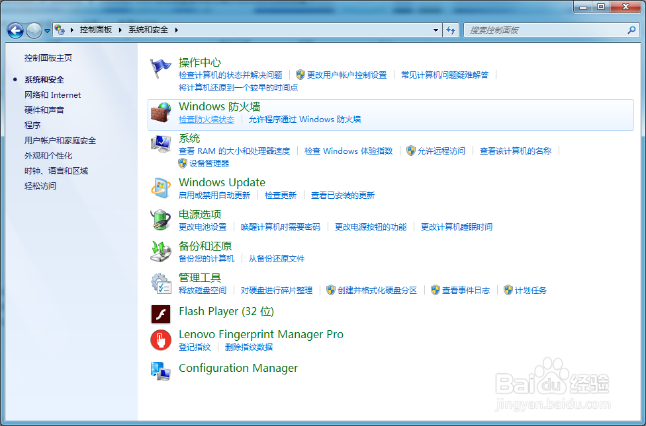This screenshot has width=646, height=426.
Task: Click the forward navigation arrow button
Action: (x=34, y=30)
